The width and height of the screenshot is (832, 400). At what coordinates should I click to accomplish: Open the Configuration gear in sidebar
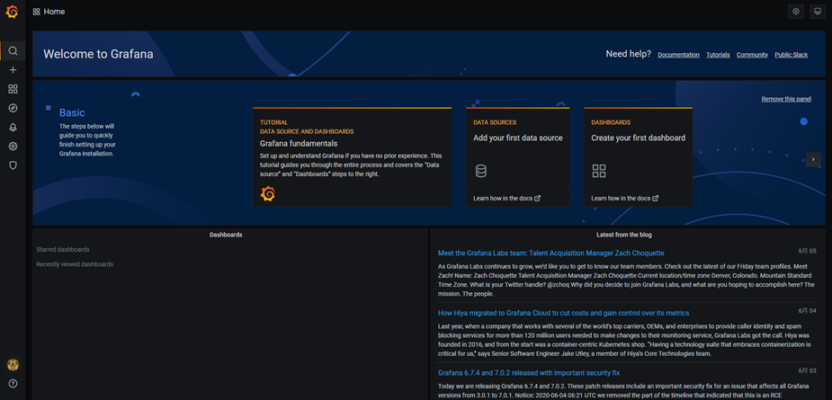pyautogui.click(x=13, y=147)
